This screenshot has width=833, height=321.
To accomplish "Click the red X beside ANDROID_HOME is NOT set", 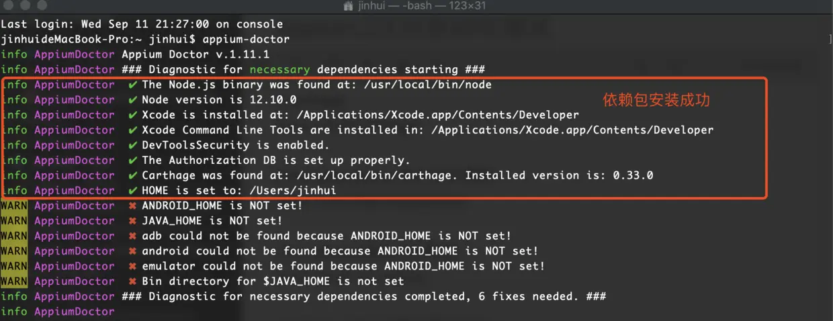I will click(x=132, y=205).
